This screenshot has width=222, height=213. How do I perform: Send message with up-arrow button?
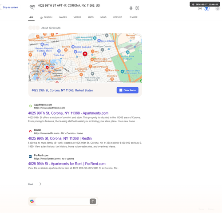pos(93,201)
